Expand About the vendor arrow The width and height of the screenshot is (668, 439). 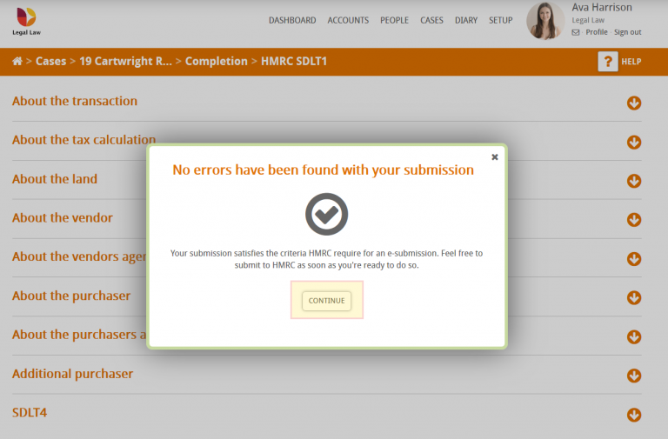point(634,220)
